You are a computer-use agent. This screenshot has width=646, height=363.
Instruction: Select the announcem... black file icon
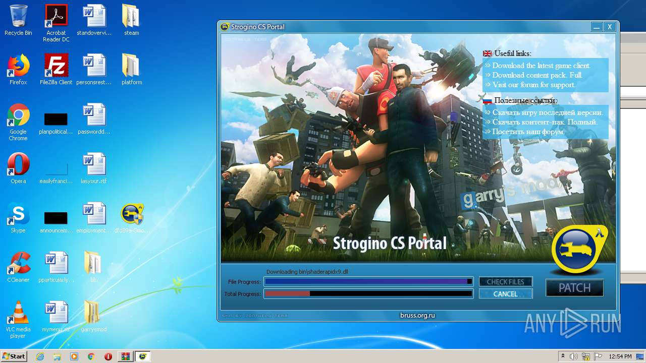pos(56,222)
